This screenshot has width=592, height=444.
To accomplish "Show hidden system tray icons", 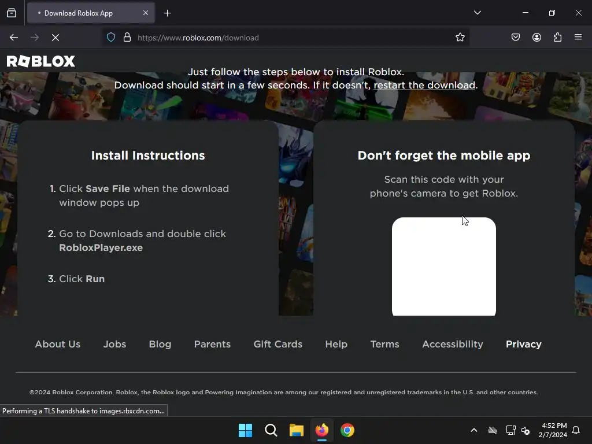I will click(474, 430).
